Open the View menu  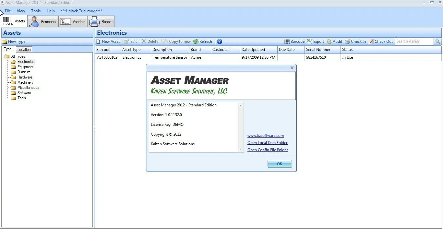point(21,11)
